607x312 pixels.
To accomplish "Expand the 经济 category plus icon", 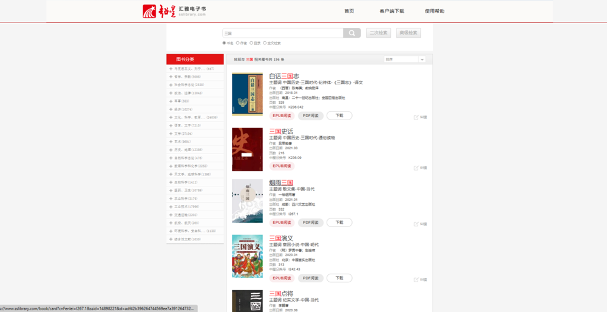I will pyautogui.click(x=171, y=109).
